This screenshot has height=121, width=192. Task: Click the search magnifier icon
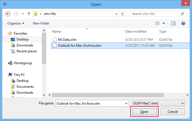point(182,14)
